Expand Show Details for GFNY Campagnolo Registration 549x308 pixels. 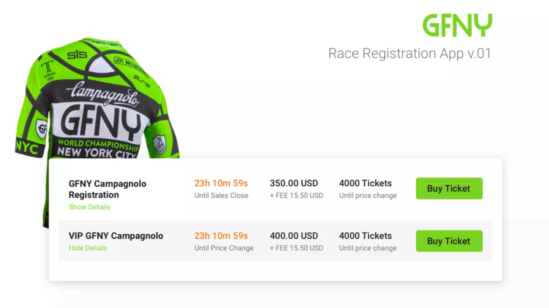pyautogui.click(x=89, y=207)
